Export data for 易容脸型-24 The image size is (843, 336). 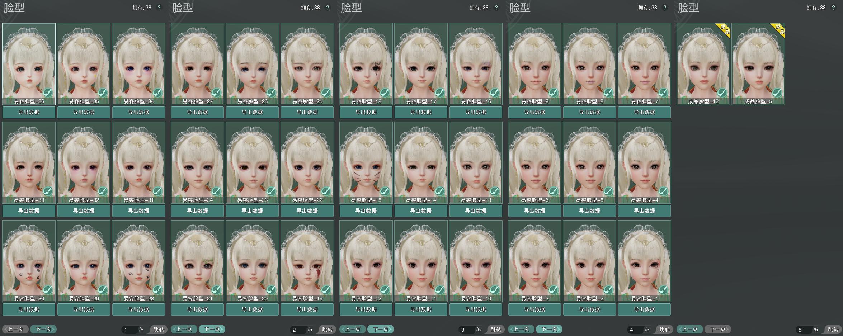tap(197, 211)
